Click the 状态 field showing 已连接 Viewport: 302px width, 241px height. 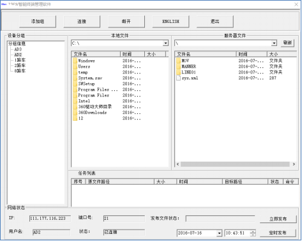pos(124,232)
